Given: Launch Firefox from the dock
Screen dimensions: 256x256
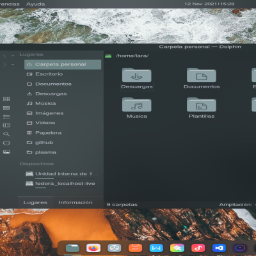Looking at the screenshot, I should (93, 248).
